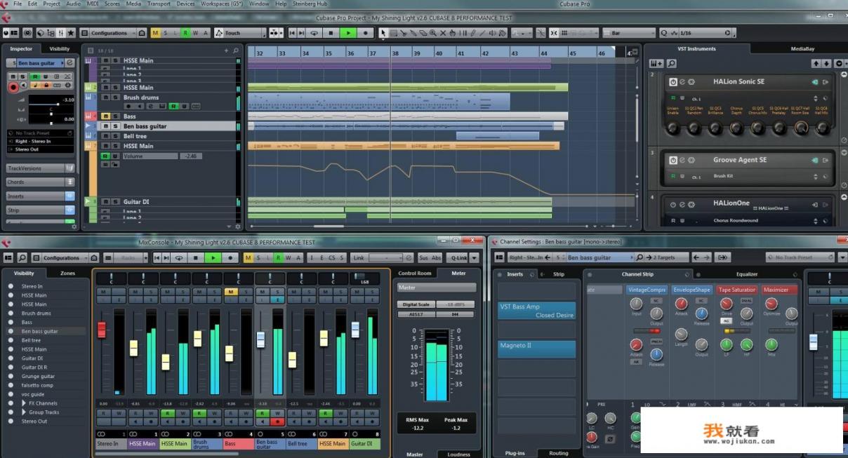The height and width of the screenshot is (458, 848).
Task: Open the Routing tab in Channel Settings
Action: (559, 453)
